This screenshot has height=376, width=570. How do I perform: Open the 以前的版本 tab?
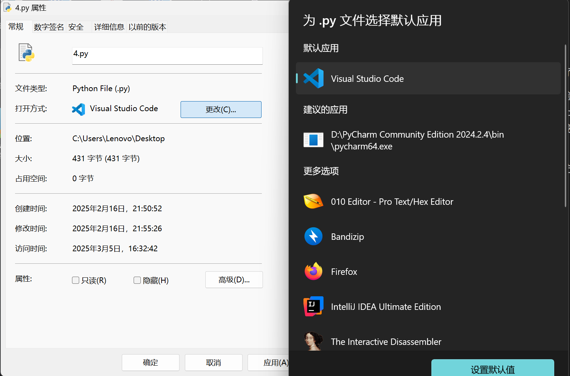click(147, 27)
